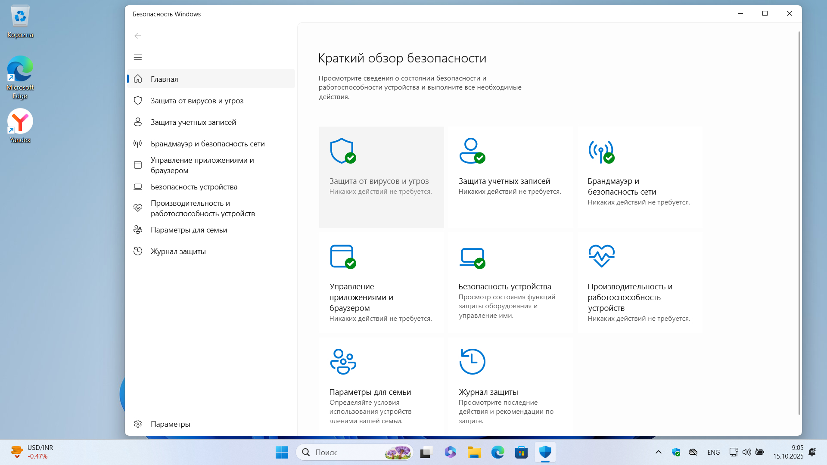The height and width of the screenshot is (465, 827).
Task: Open 'Параметры' settings at sidebar bottom
Action: click(170, 424)
